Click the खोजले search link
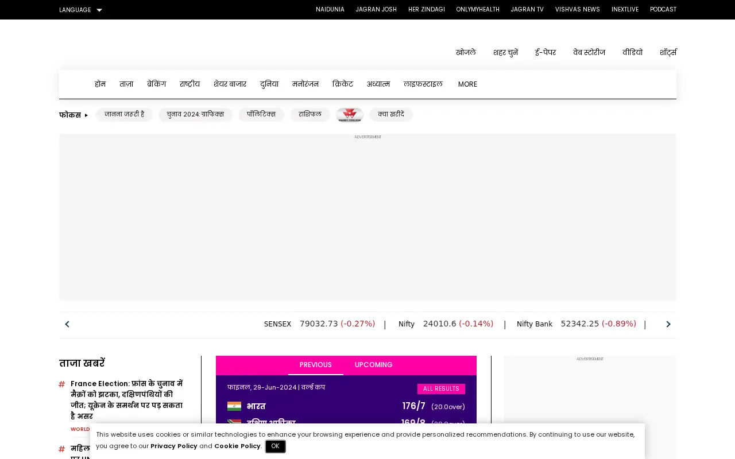The image size is (735, 459). click(466, 52)
